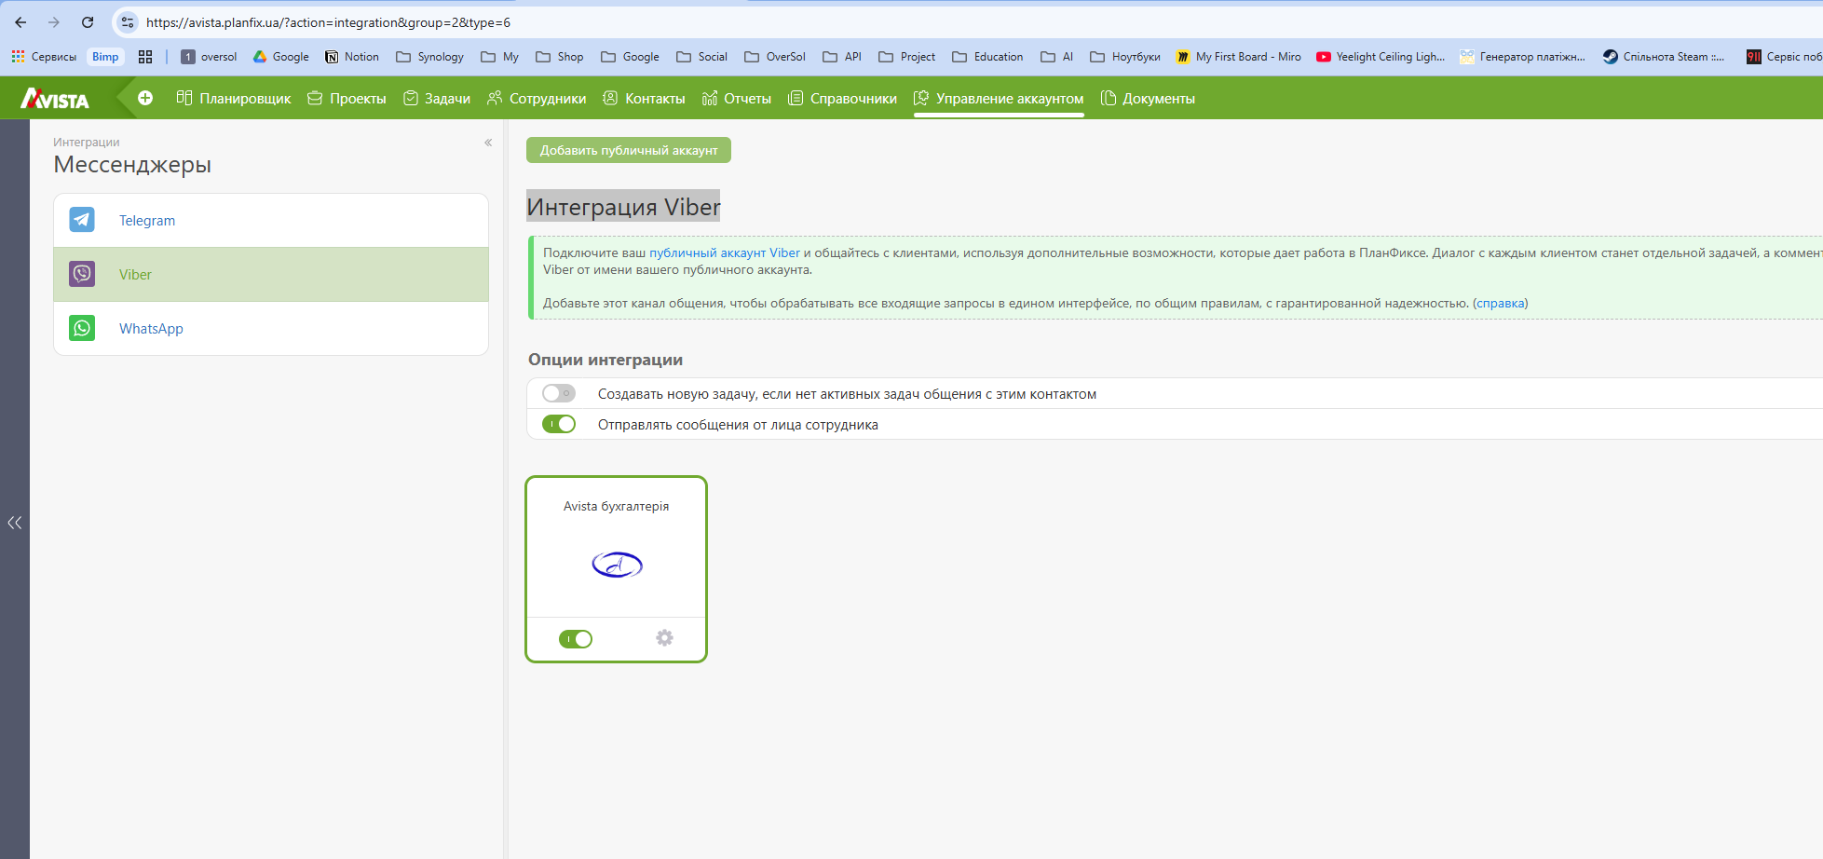Viewport: 1823px width, 859px height.
Task: Open the WhatsApp integration link
Action: pyautogui.click(x=151, y=329)
